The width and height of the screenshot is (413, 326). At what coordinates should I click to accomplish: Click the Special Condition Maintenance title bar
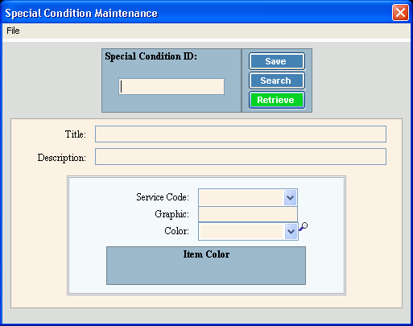click(196, 13)
